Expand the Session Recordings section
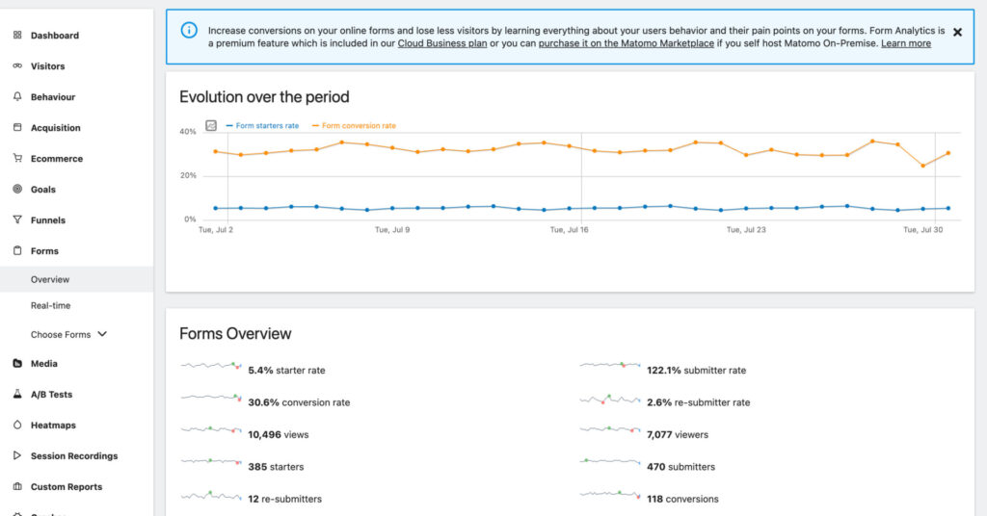987x516 pixels. point(73,456)
